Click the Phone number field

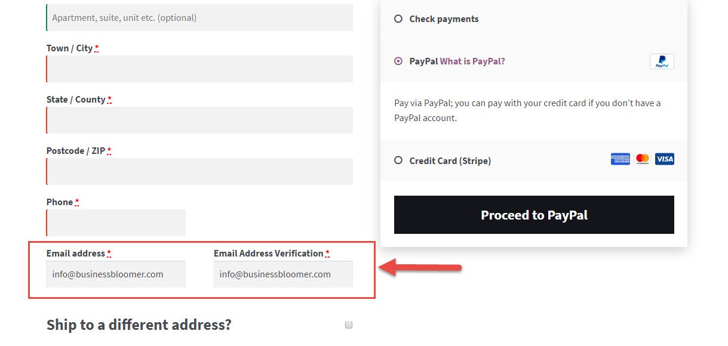pyautogui.click(x=116, y=223)
